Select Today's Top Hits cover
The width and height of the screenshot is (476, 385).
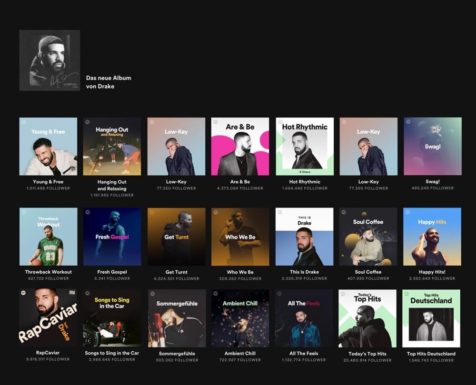(367, 318)
